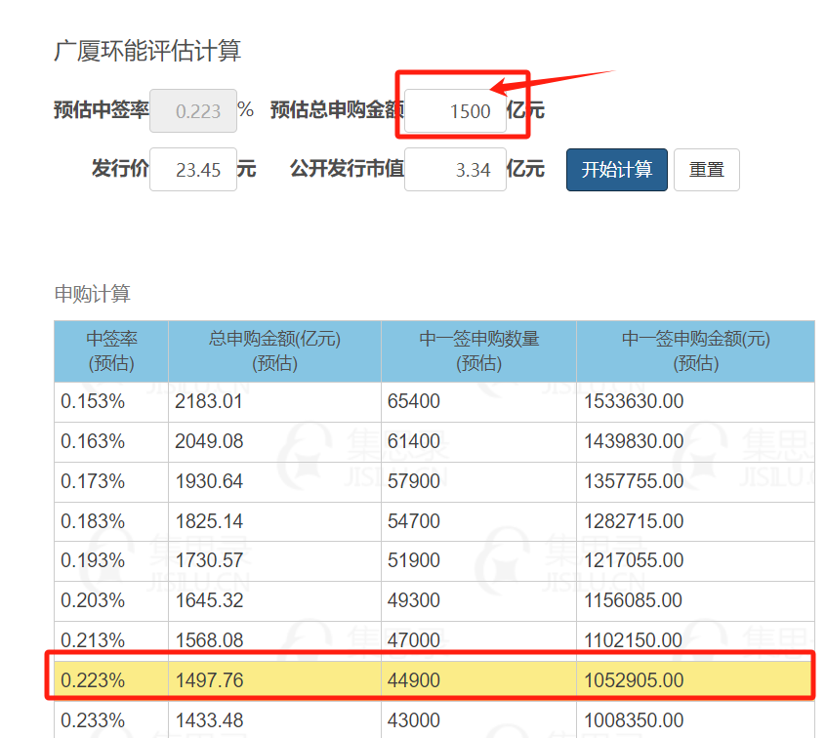The image size is (826, 738).
Task: Select the 1645.32 table cell
Action: click(274, 601)
